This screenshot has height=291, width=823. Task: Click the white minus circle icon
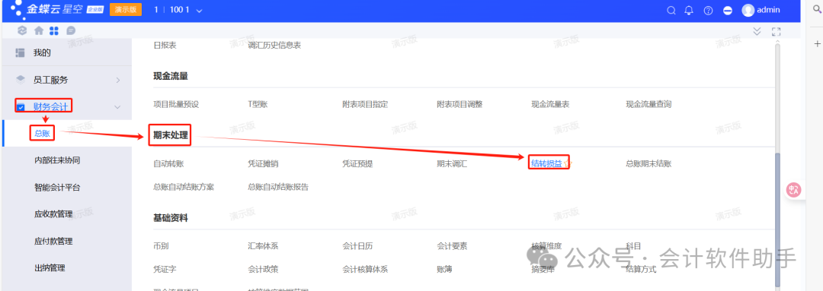[x=728, y=10]
